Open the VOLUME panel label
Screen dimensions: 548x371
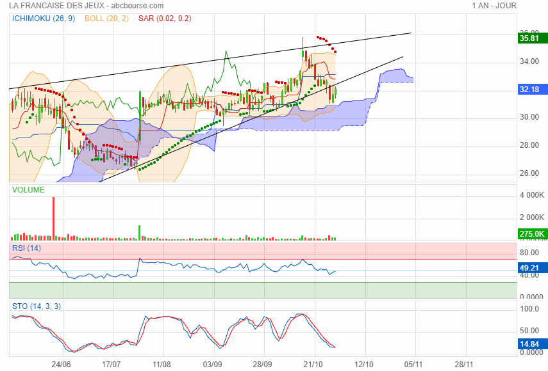tap(28, 190)
